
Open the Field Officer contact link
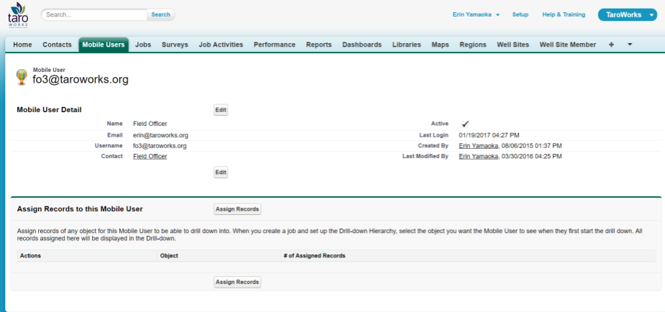(150, 156)
